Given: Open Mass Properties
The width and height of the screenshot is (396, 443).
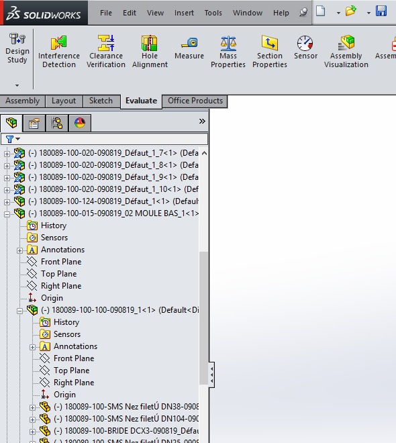Looking at the screenshot, I should click(x=228, y=52).
